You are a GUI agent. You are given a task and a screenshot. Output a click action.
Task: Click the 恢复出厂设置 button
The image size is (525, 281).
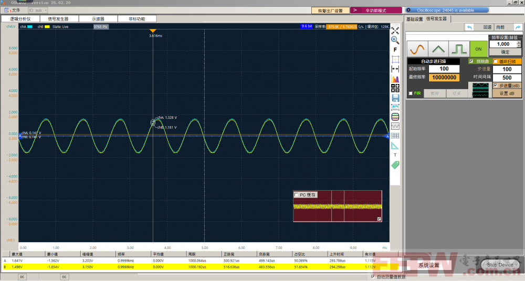pos(330,11)
